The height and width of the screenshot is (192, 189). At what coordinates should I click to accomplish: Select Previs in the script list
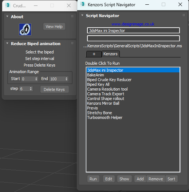(133, 108)
